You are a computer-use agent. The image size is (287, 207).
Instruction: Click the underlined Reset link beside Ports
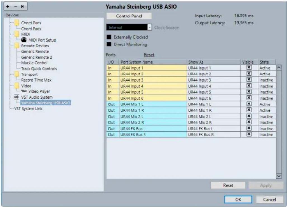[149, 55]
